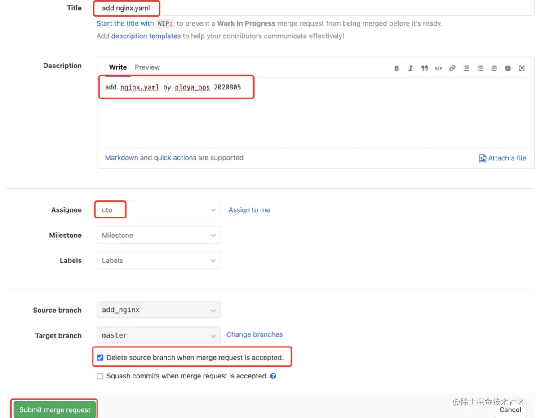Add a bullet list to description
Image resolution: width=536 pixels, height=418 pixels.
tap(466, 68)
